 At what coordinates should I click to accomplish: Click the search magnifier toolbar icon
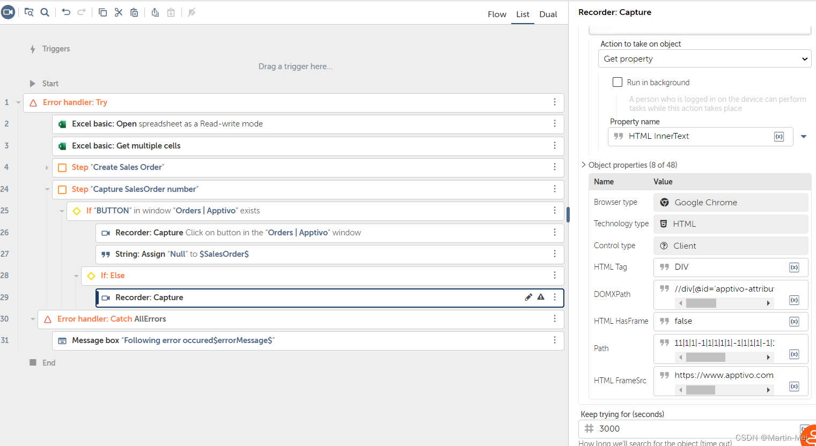pos(45,12)
